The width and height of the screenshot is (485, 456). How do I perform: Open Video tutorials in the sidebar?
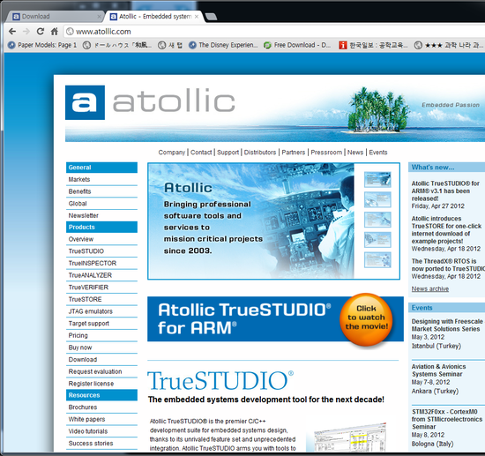pos(88,431)
